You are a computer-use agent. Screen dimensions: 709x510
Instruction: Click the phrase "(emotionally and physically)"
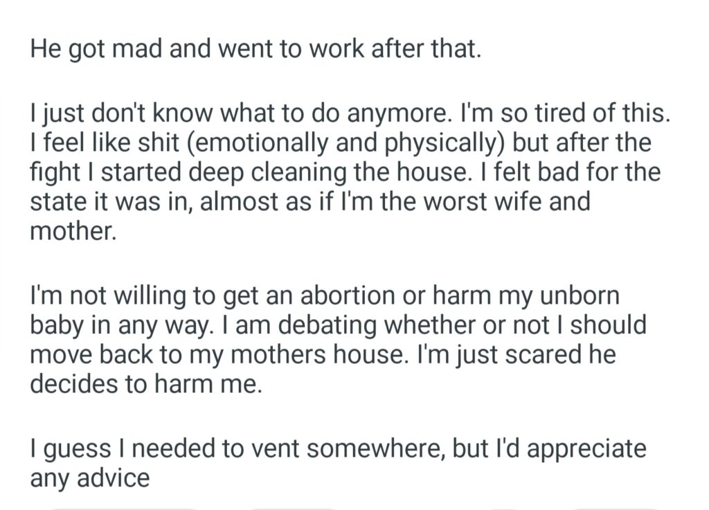pyautogui.click(x=359, y=143)
